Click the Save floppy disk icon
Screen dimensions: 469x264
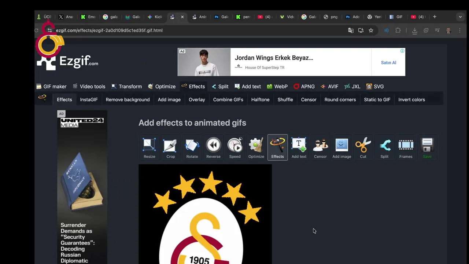point(427,147)
